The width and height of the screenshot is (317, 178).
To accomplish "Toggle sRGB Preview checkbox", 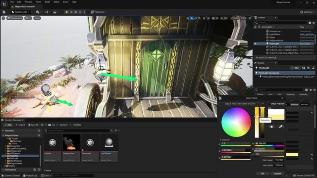I will point(269,104).
